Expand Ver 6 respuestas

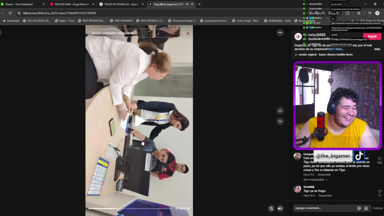click(315, 180)
